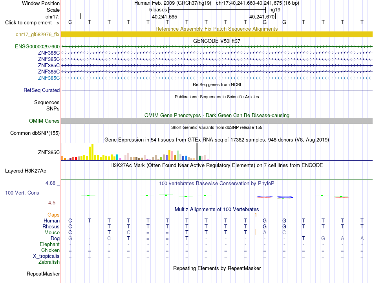
Task: Click the hg19 scale label
Action: [275, 10]
